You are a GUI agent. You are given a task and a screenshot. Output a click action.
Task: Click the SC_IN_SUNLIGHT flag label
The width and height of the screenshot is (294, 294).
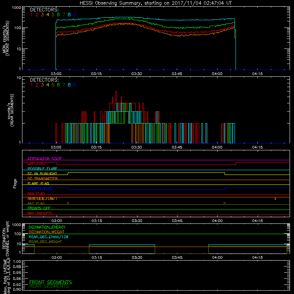pyautogui.click(x=42, y=173)
